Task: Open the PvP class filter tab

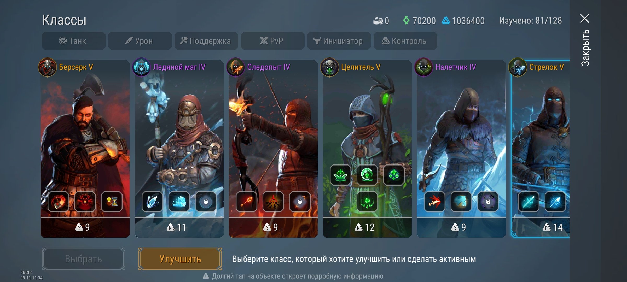Action: (272, 41)
